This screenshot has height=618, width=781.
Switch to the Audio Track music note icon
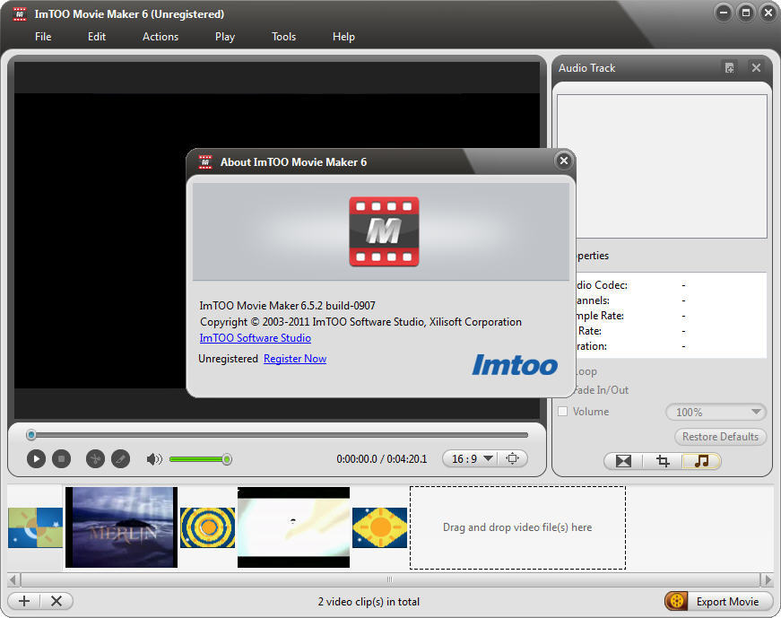click(x=702, y=461)
